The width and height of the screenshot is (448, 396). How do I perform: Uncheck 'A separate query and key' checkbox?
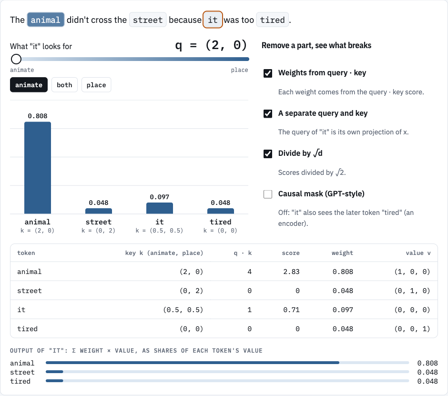(x=268, y=113)
